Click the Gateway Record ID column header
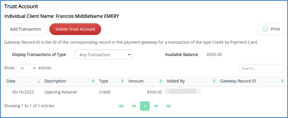 click(238, 81)
